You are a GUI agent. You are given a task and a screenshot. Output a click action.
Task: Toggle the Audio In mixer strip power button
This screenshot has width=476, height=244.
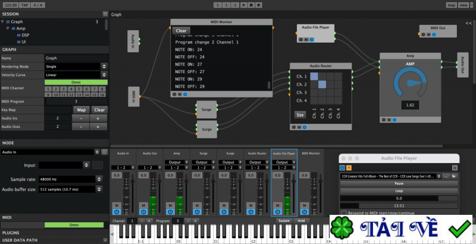(117, 212)
